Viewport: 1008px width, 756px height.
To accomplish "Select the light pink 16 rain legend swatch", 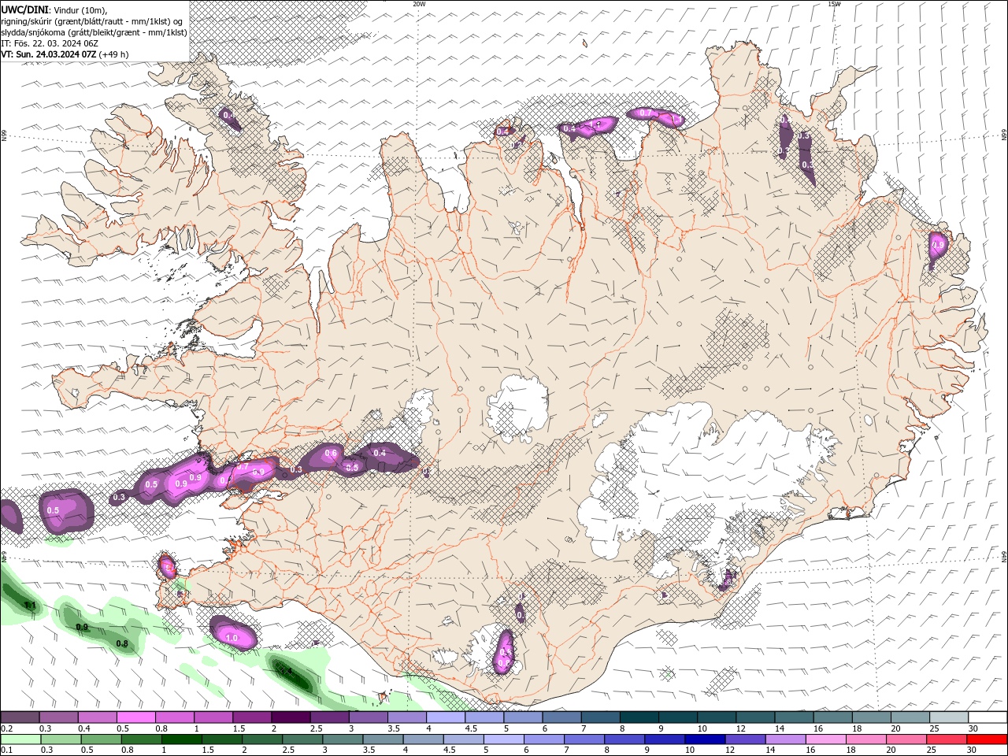I will (825, 739).
